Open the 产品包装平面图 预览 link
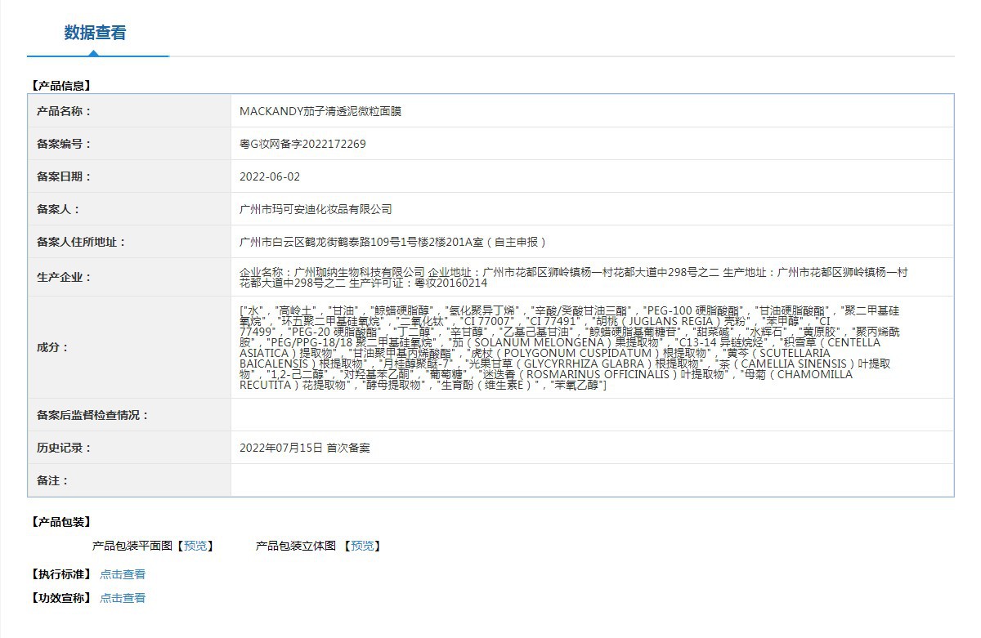 click(x=195, y=546)
